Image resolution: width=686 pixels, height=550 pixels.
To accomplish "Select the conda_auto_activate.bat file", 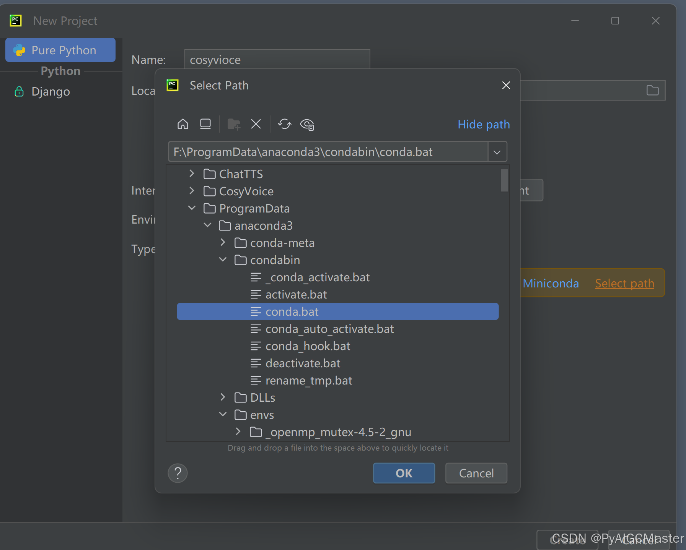I will [322, 329].
